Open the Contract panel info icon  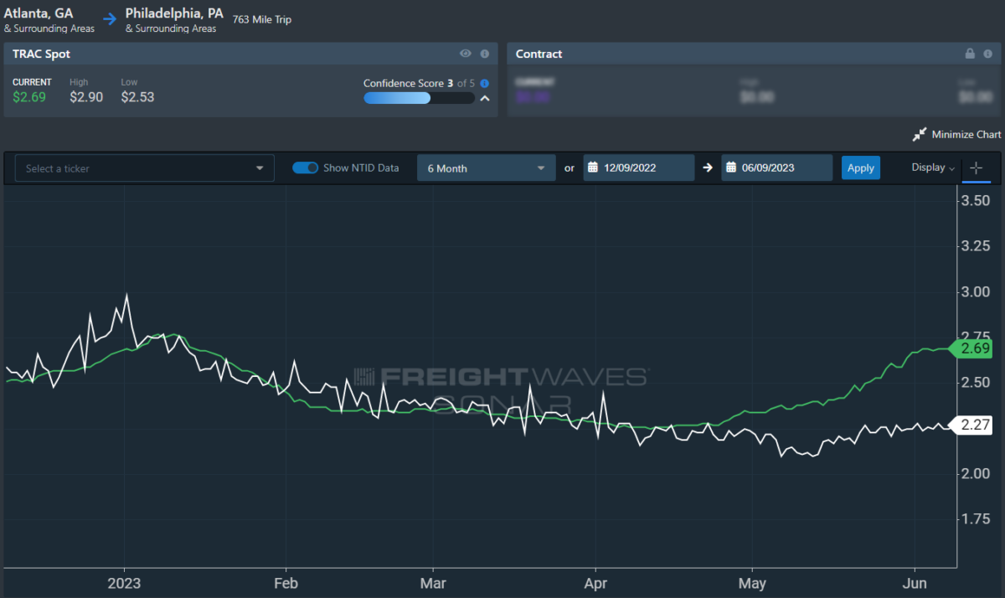(x=988, y=54)
